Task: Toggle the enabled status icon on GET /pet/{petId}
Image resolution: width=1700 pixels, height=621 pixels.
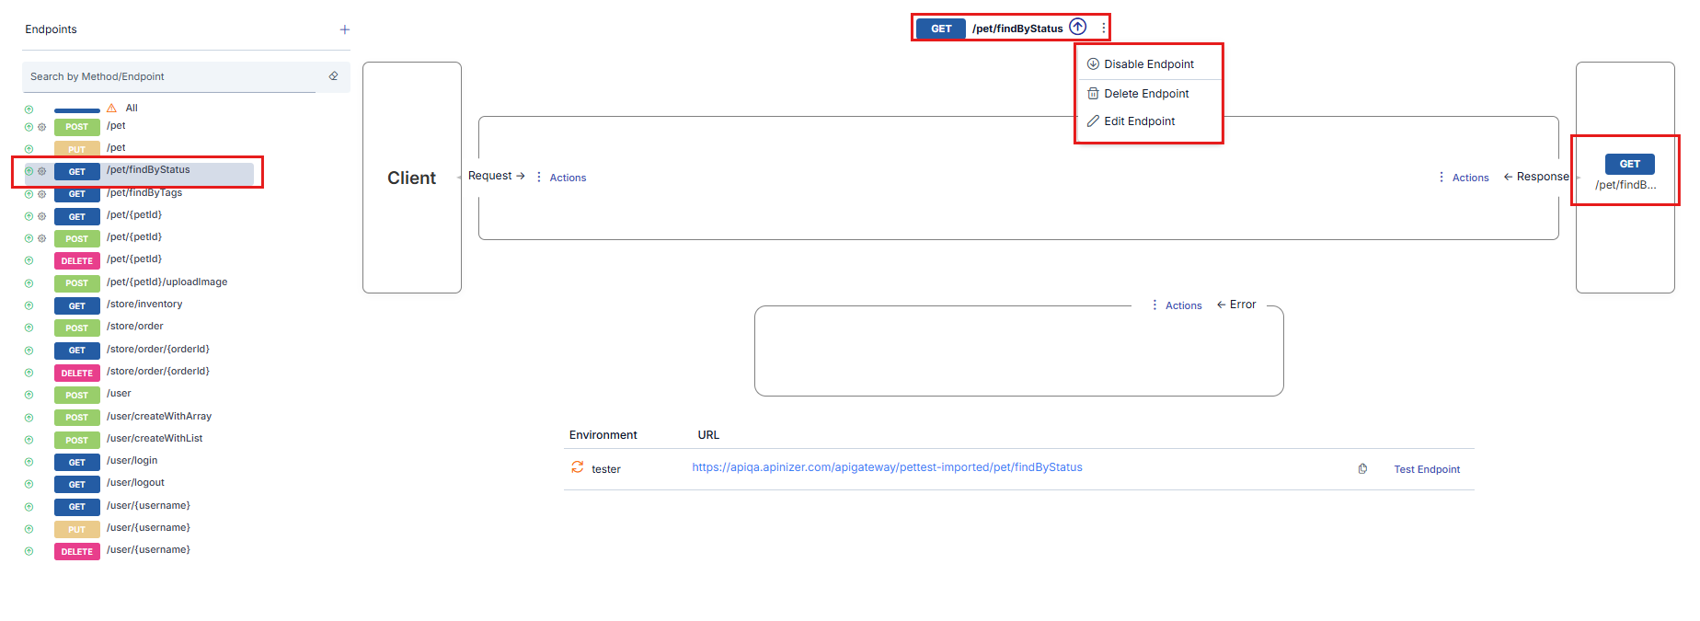Action: [29, 216]
